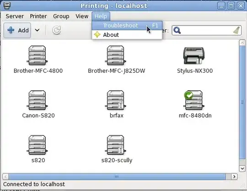
Task: Click the horizontal scrollbar thumb
Action: coord(117,176)
